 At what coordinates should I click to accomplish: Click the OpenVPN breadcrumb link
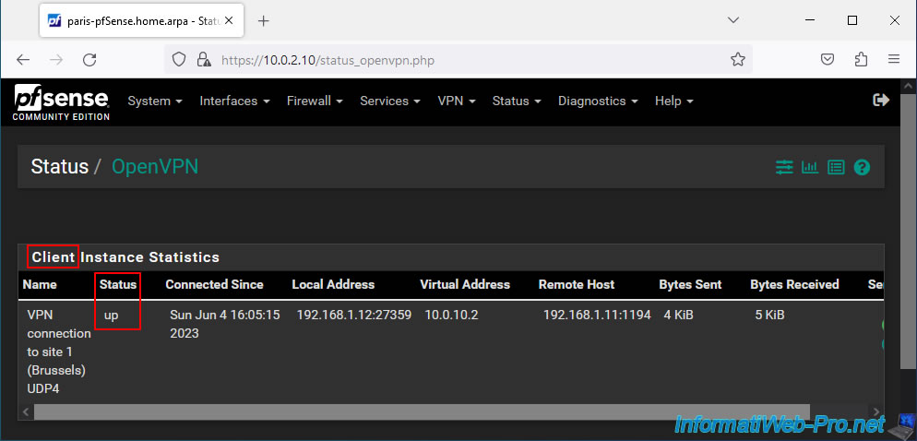click(155, 167)
